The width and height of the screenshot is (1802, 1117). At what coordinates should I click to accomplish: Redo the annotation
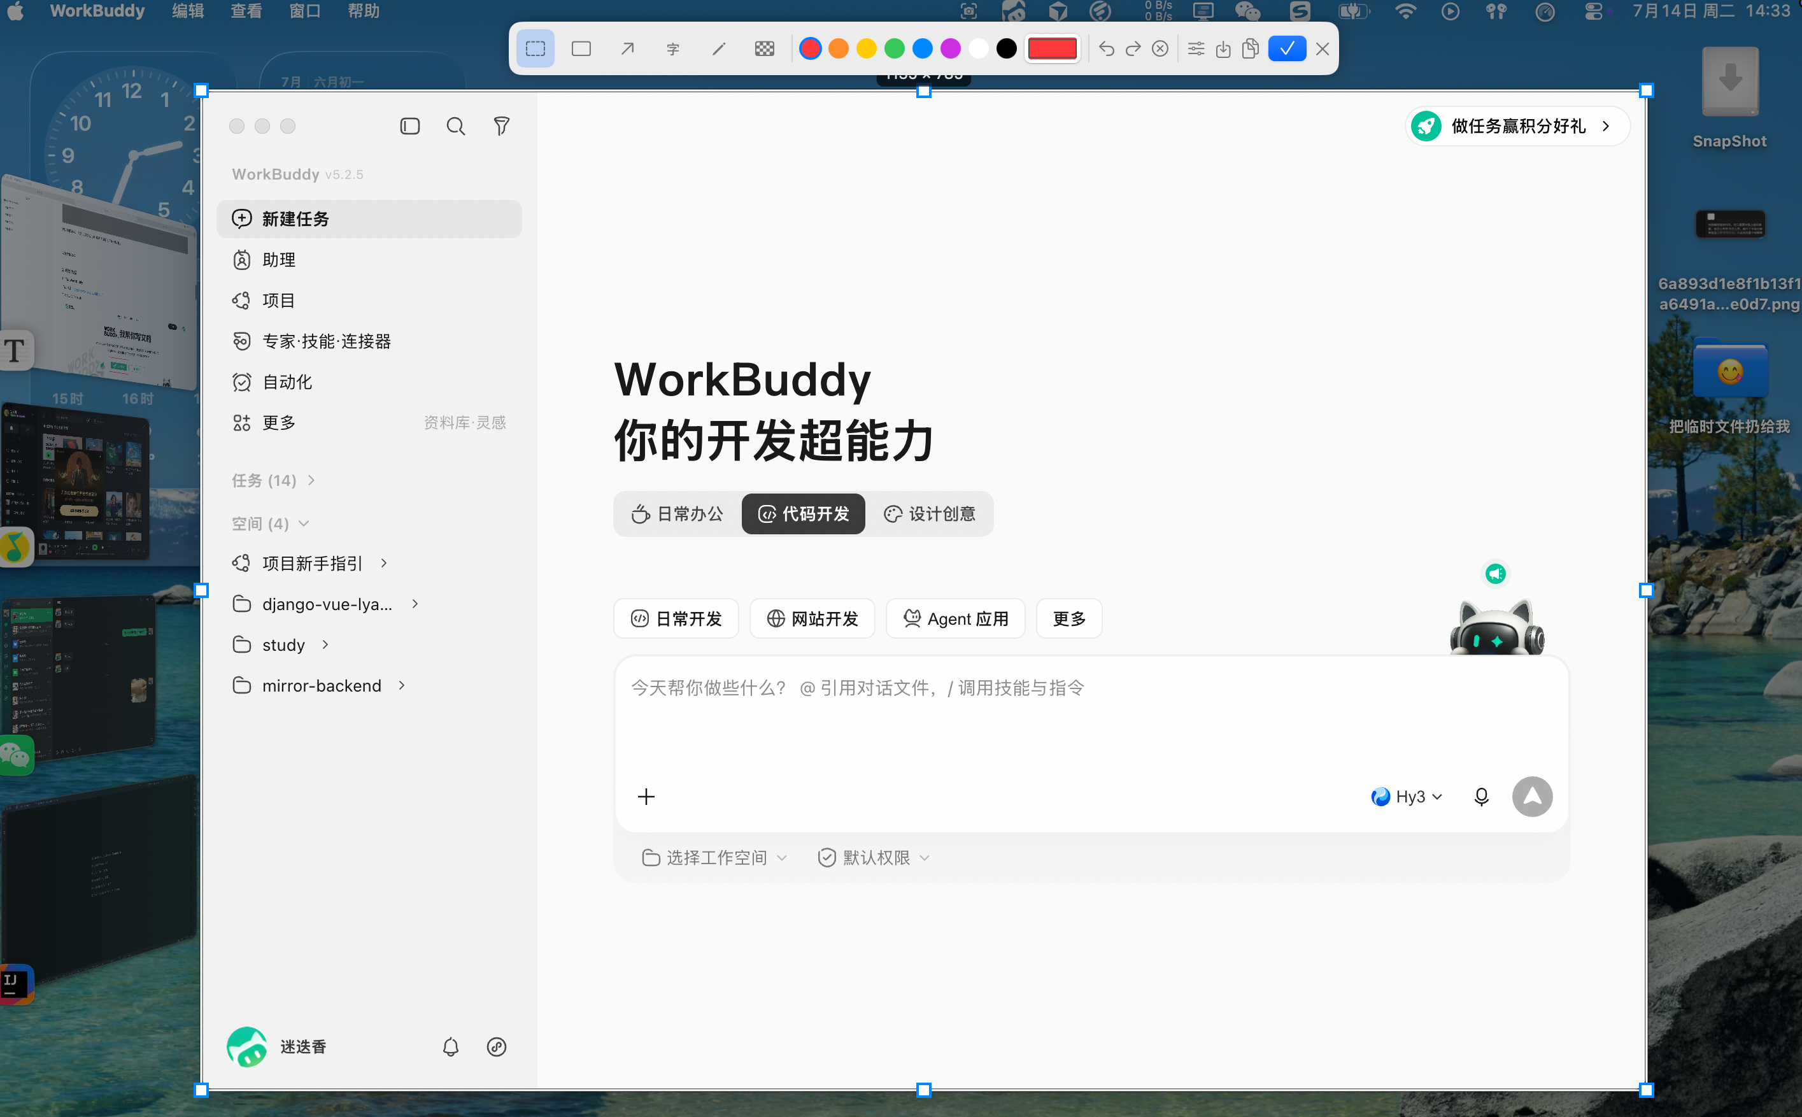(x=1133, y=49)
